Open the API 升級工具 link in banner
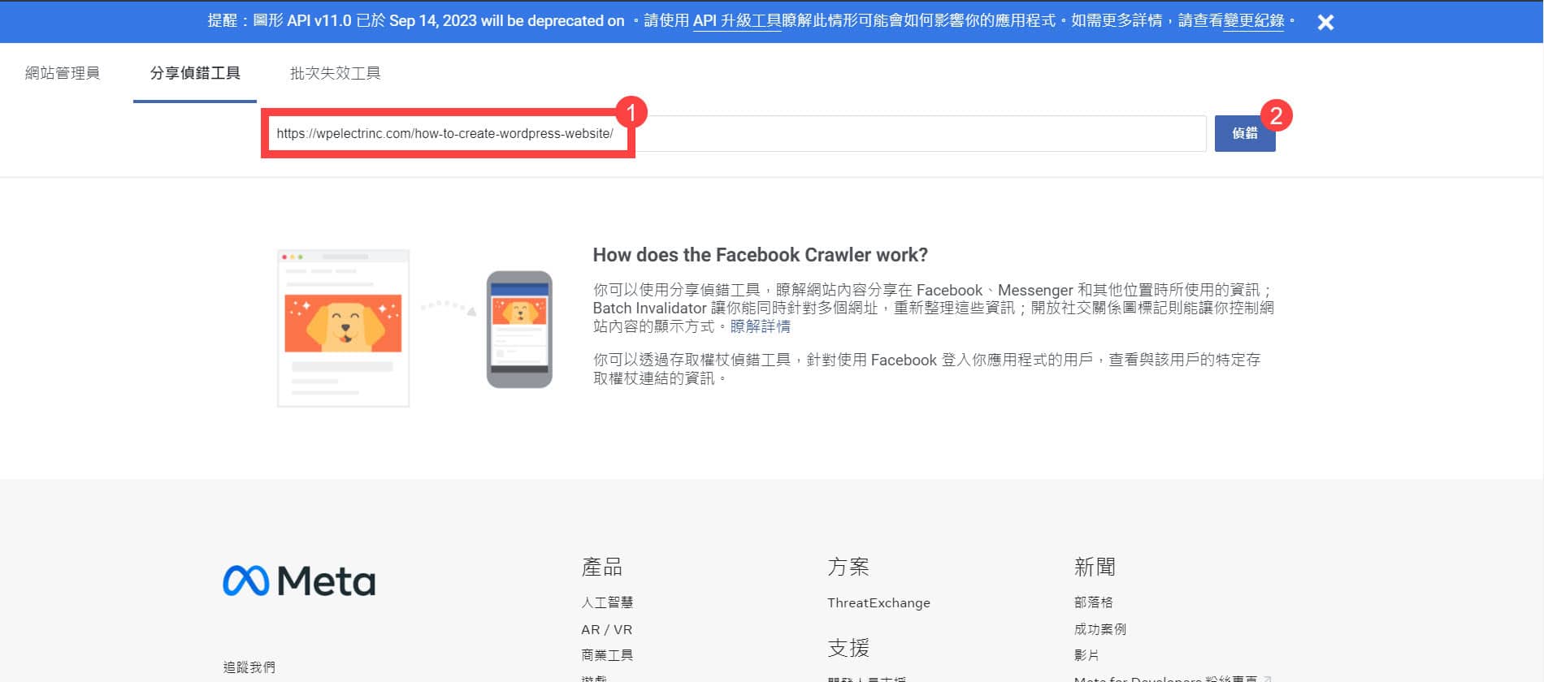The width and height of the screenshot is (1544, 682). 737,20
